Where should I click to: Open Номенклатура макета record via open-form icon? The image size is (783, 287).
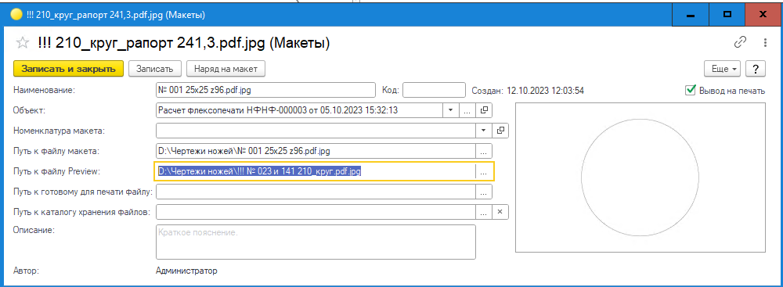[x=500, y=131]
